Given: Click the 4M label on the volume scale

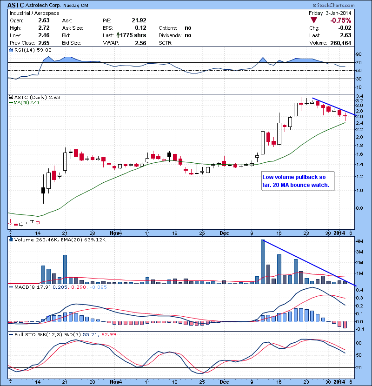Looking at the screenshot, I should [359, 241].
